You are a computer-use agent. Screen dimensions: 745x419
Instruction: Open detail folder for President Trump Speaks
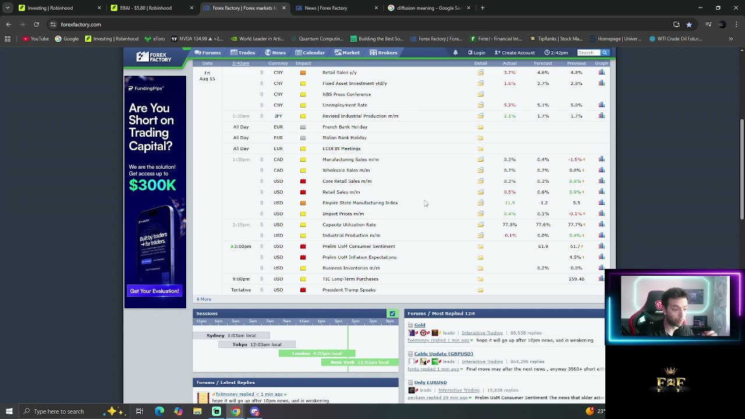tap(480, 290)
